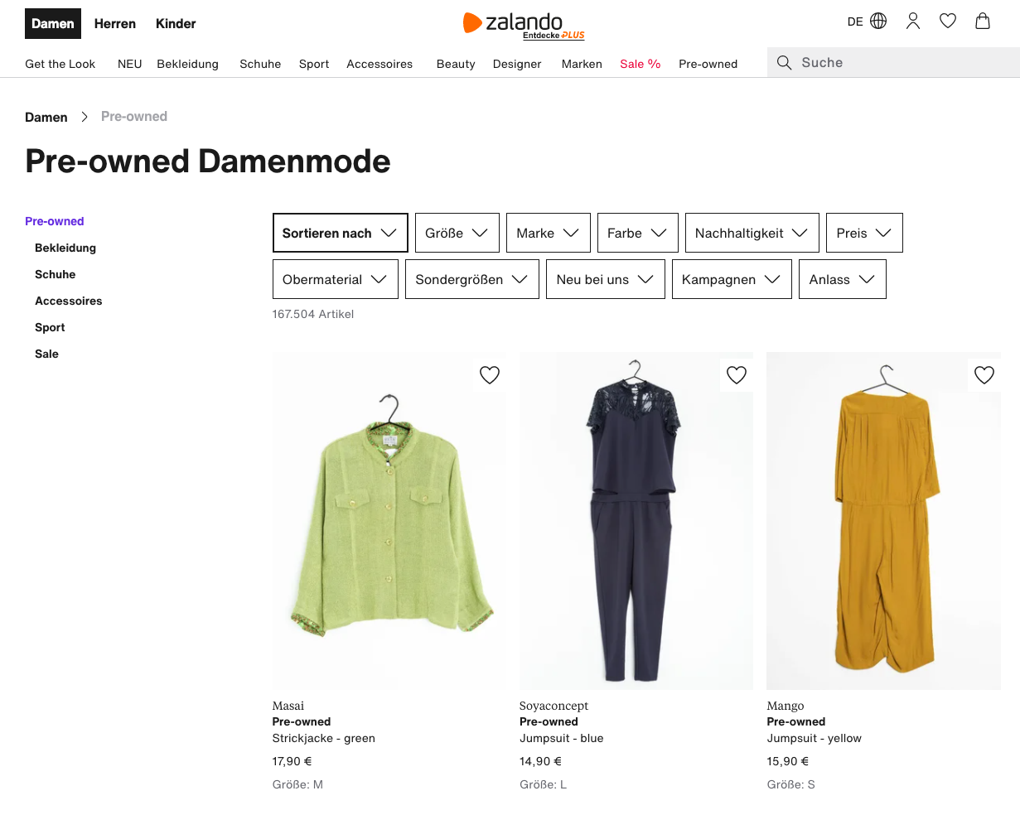Screen dimensions: 1020x839
Task: Open Bekleidung in top navigation
Action: 187,64
